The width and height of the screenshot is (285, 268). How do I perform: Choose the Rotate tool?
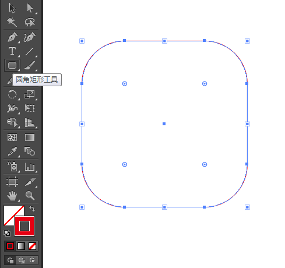tap(12, 94)
